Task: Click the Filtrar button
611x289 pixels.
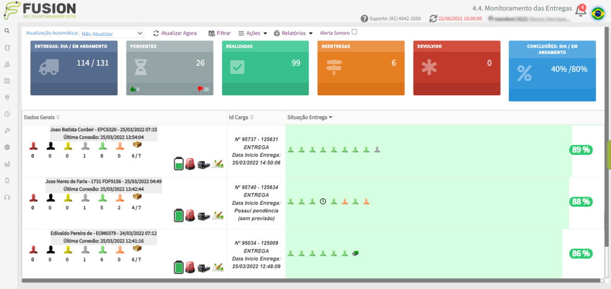Action: point(220,33)
